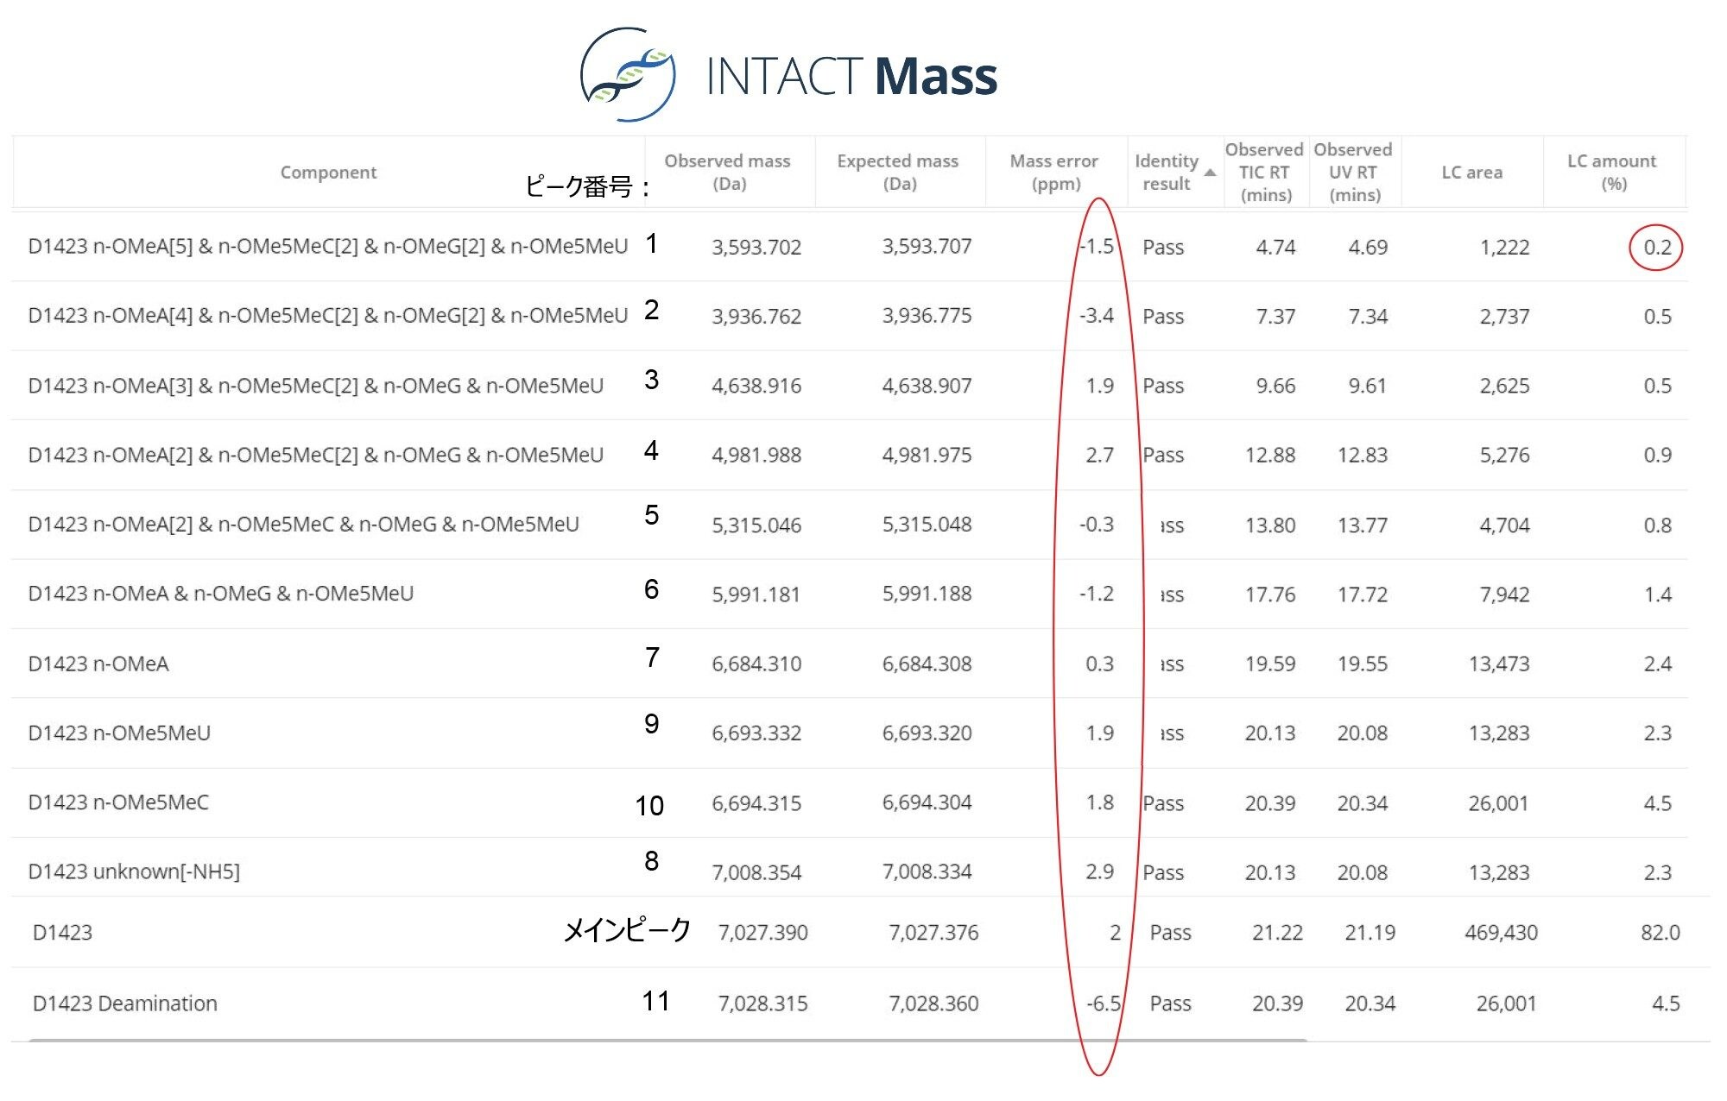Click expected mass 3,936.775
The image size is (1727, 1101).
click(x=927, y=316)
